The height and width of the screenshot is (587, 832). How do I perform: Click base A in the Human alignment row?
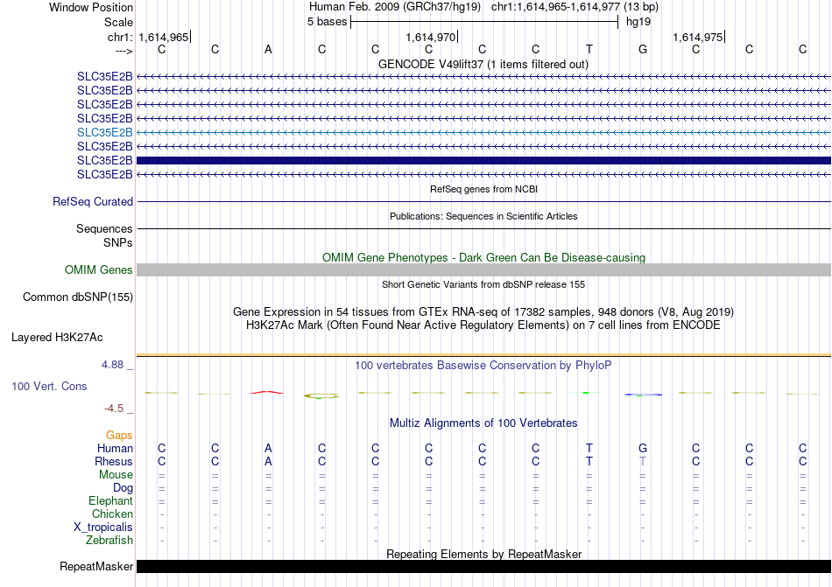(269, 448)
